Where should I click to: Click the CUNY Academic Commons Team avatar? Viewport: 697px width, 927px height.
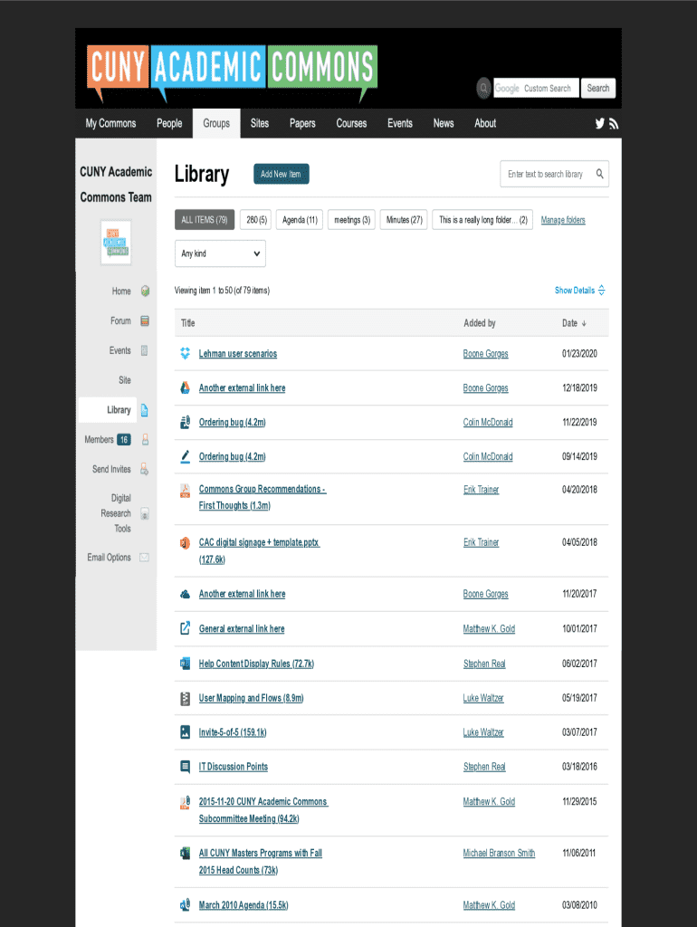coord(115,243)
